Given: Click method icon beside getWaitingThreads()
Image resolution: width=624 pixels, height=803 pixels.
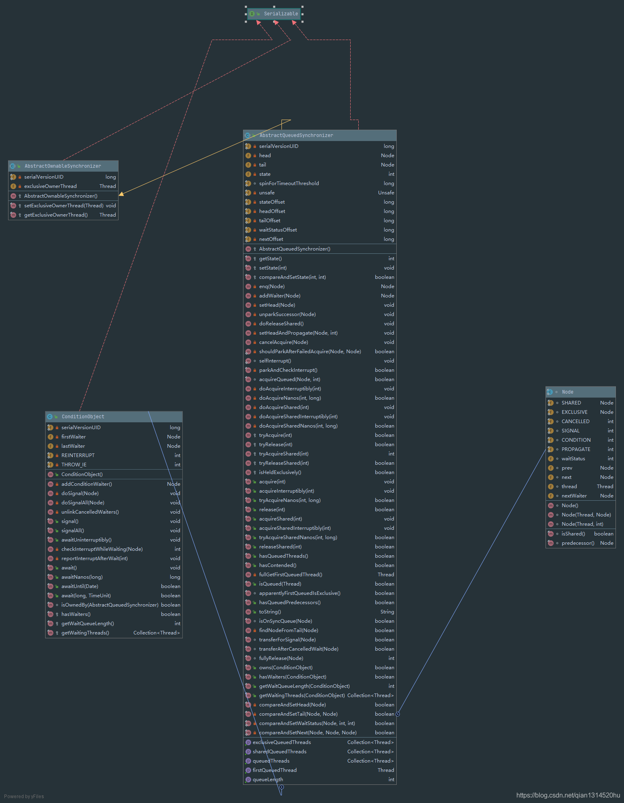Looking at the screenshot, I should [x=50, y=633].
